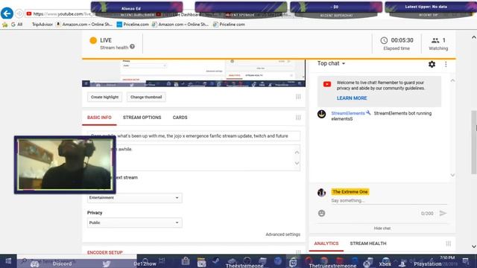The height and width of the screenshot is (268, 477).
Task: Open Steam from the taskbar
Action: pos(216,261)
